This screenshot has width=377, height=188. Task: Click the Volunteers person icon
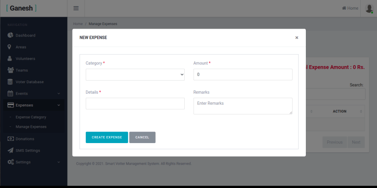click(x=10, y=59)
